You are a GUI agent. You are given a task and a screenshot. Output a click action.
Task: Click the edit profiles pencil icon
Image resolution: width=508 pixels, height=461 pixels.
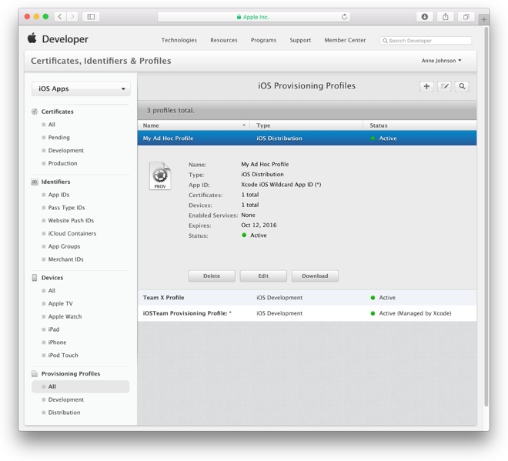pyautogui.click(x=444, y=86)
